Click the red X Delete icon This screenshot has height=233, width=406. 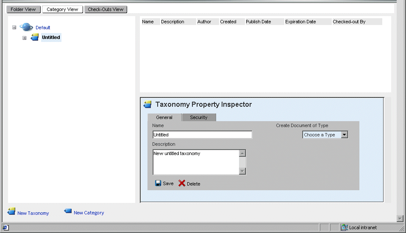point(182,183)
